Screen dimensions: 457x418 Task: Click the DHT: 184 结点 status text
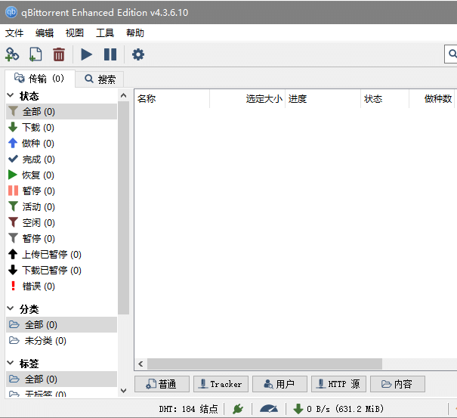point(188,409)
